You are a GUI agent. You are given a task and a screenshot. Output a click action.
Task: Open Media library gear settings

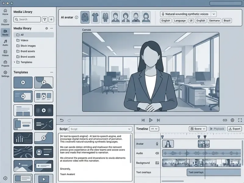(47, 28)
